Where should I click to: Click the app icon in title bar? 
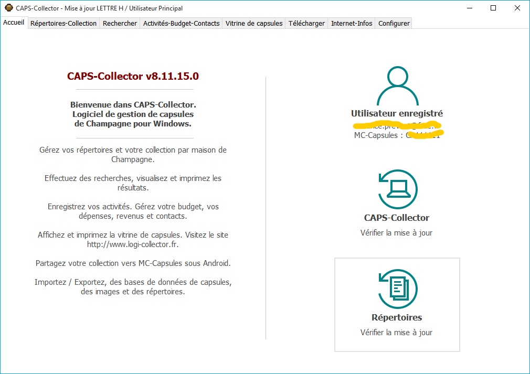tap(8, 8)
